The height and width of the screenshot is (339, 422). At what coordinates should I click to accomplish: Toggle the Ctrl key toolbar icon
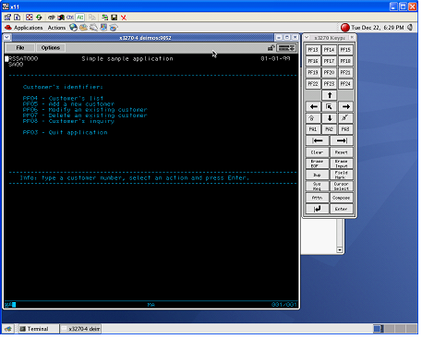click(x=70, y=18)
